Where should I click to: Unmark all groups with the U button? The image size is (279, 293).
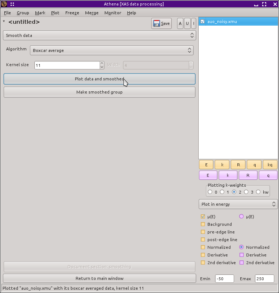187,23
